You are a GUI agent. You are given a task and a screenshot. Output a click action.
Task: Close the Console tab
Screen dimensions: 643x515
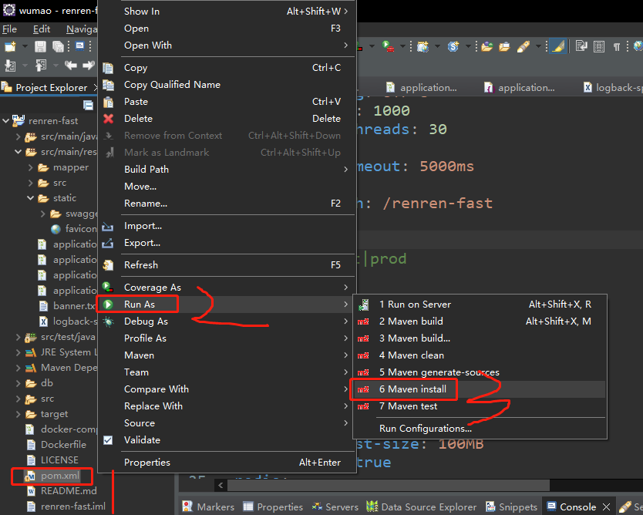(x=607, y=507)
